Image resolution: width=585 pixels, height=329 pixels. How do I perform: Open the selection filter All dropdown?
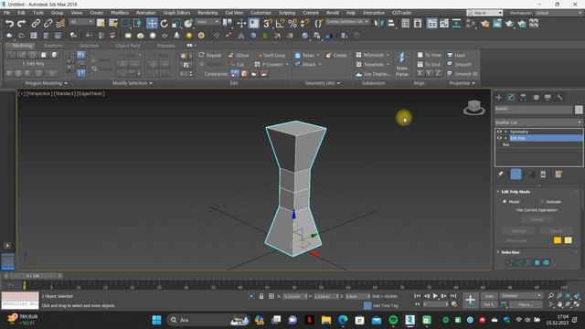pyautogui.click(x=81, y=22)
